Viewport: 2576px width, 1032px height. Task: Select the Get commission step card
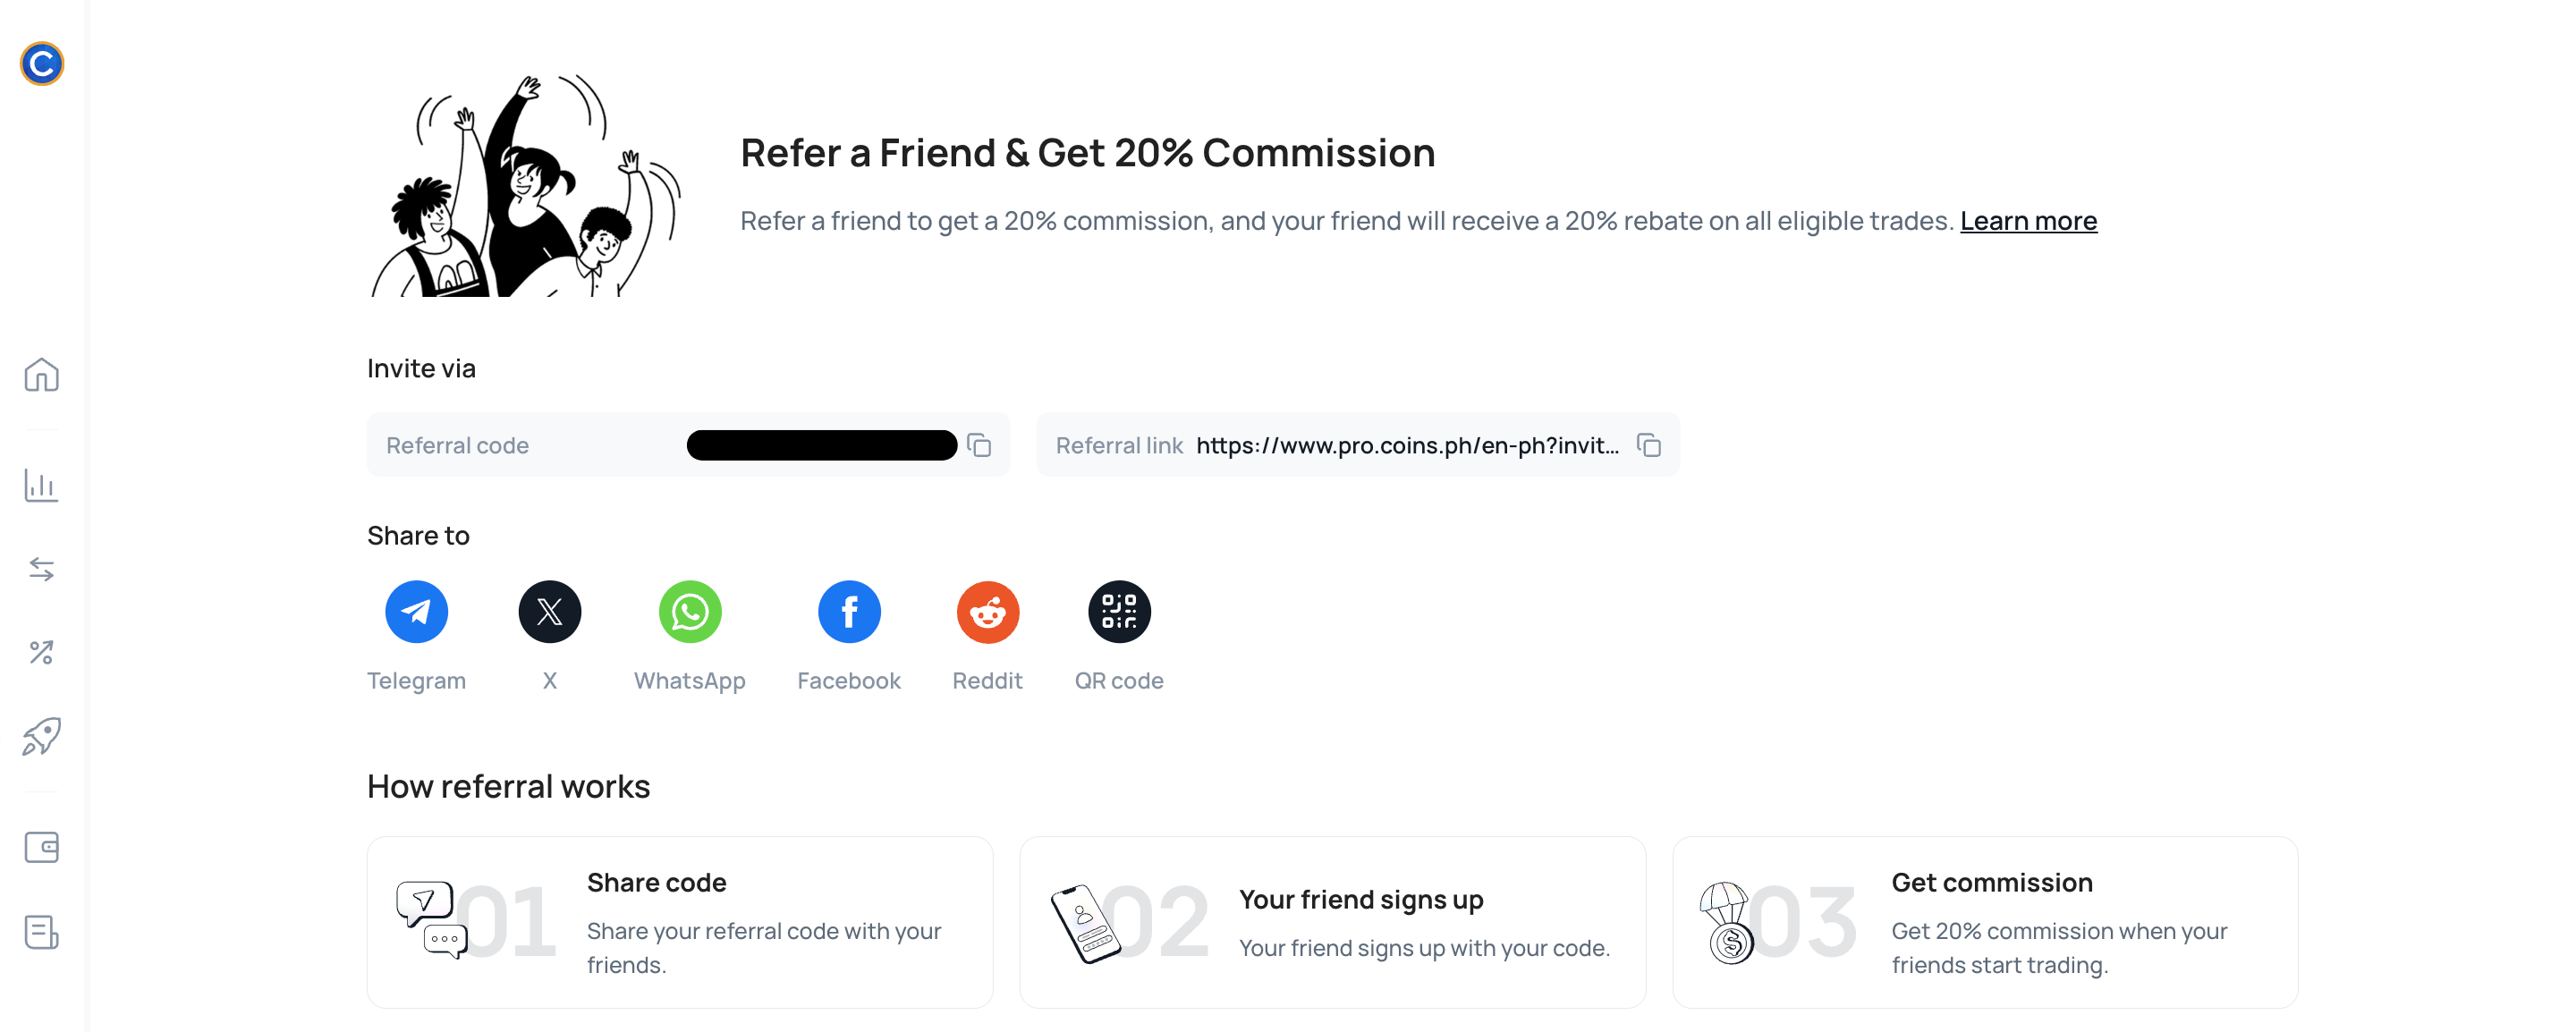(x=1985, y=922)
